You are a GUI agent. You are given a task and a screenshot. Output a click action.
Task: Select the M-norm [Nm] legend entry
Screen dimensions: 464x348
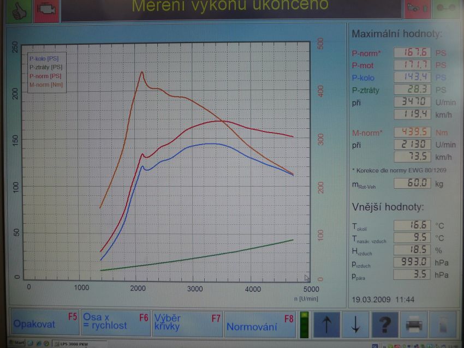pyautogui.click(x=46, y=85)
